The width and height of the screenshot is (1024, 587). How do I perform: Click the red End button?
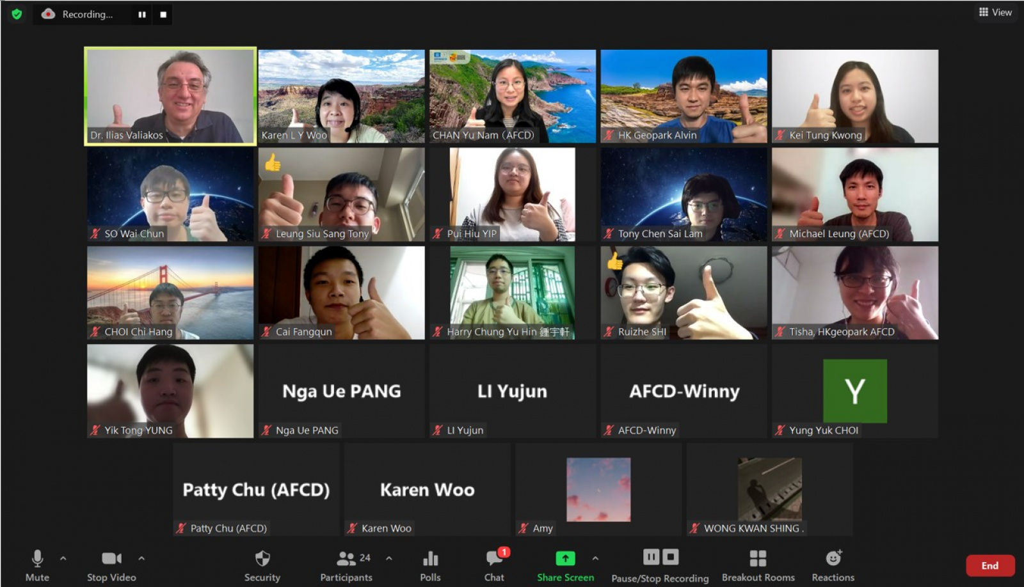pyautogui.click(x=990, y=565)
